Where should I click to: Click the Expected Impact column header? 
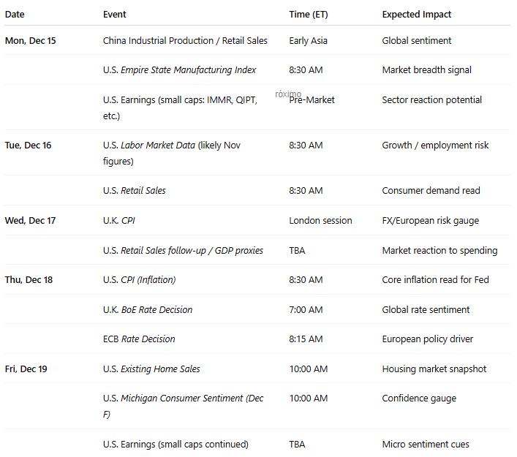pyautogui.click(x=416, y=14)
